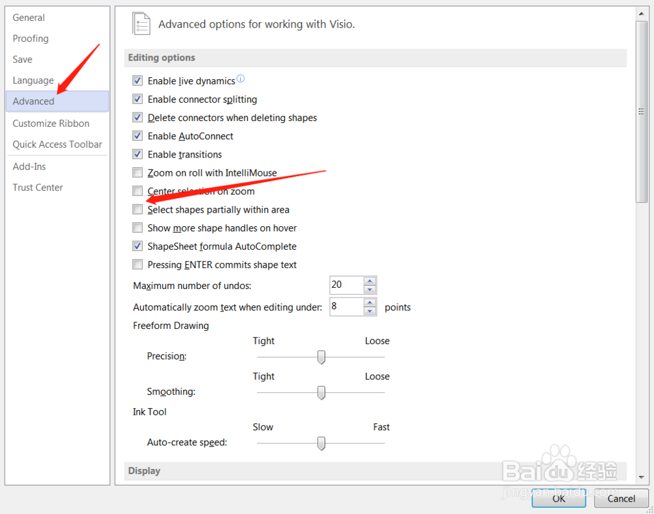Check Pressing ENTER commits shape text

tap(137, 264)
